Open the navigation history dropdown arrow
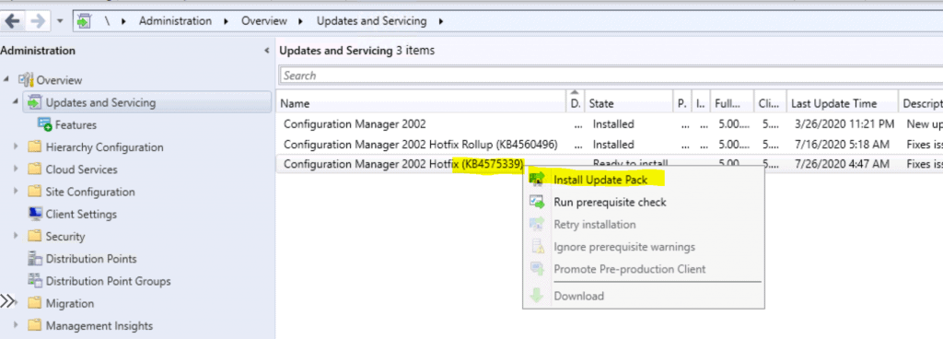Image resolution: width=943 pixels, height=339 pixels. (60, 21)
